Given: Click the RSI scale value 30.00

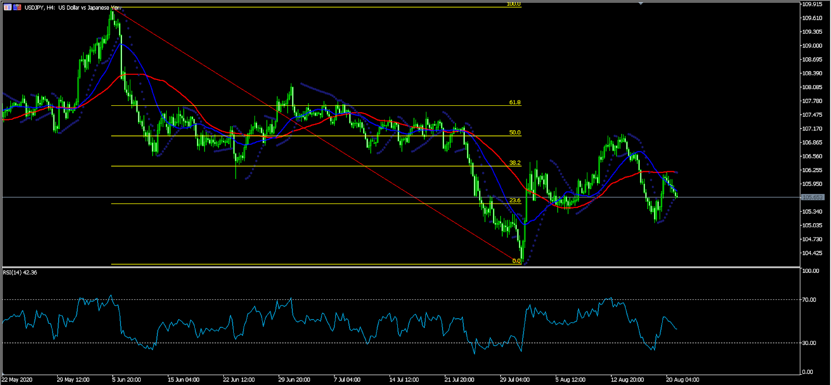Looking at the screenshot, I should pyautogui.click(x=810, y=343).
